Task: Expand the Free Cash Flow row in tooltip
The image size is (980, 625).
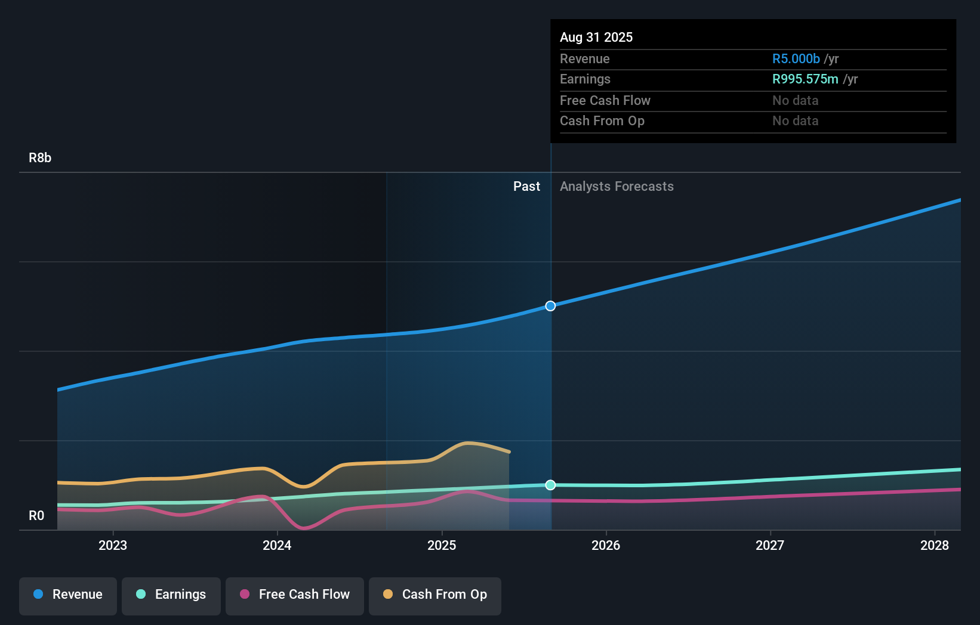Action: pos(605,100)
